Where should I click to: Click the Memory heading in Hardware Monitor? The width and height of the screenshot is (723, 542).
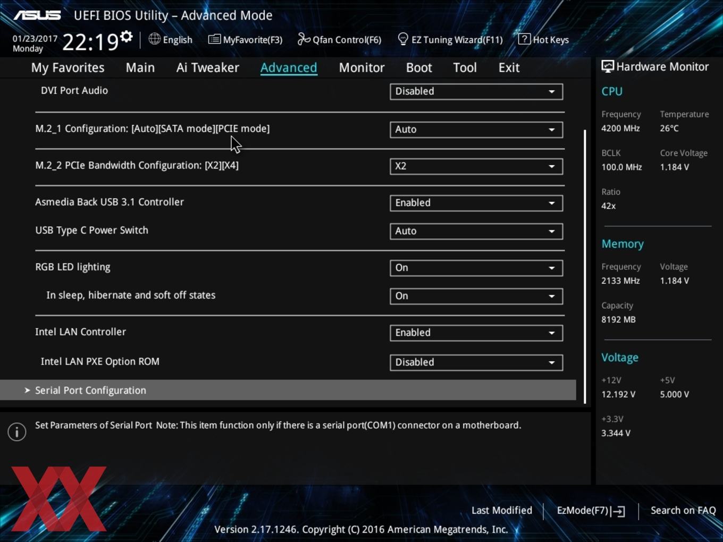click(623, 244)
